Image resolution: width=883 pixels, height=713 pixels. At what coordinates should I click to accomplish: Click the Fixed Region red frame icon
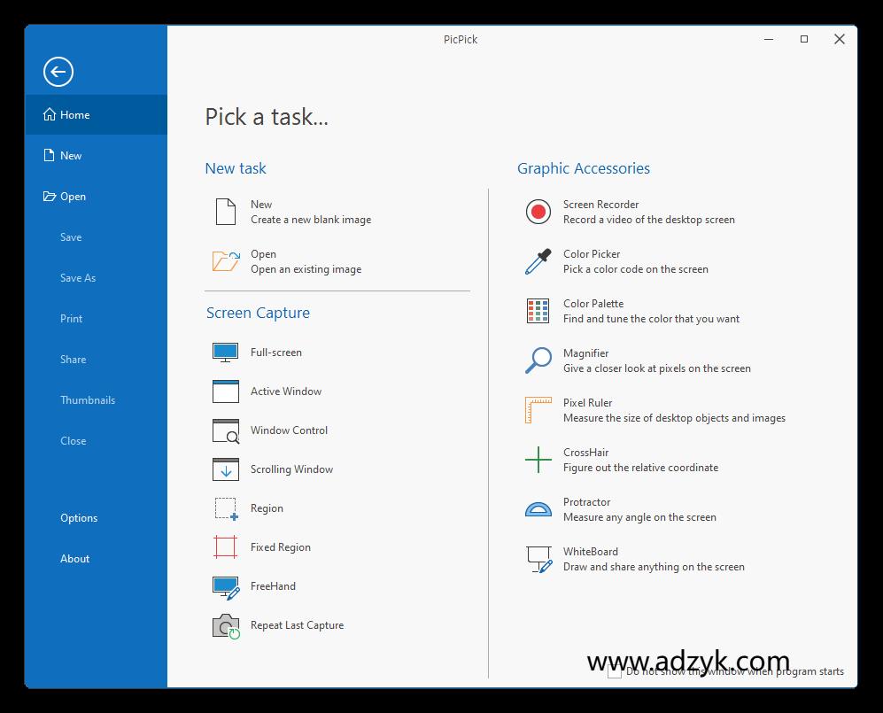tap(225, 547)
